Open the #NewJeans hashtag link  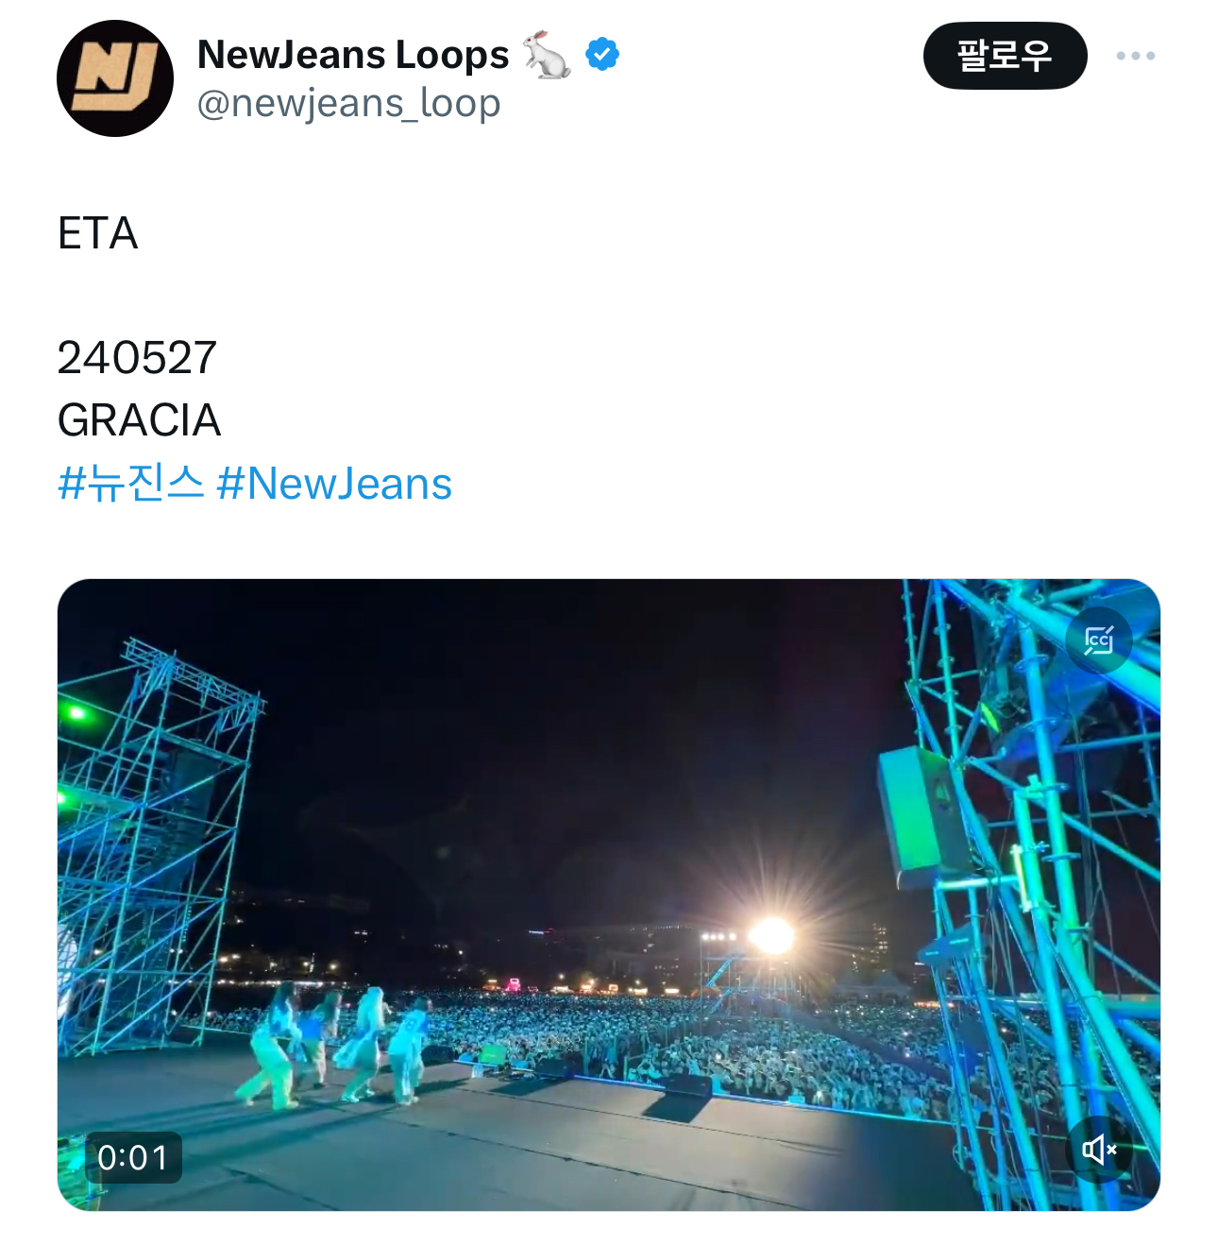click(334, 484)
